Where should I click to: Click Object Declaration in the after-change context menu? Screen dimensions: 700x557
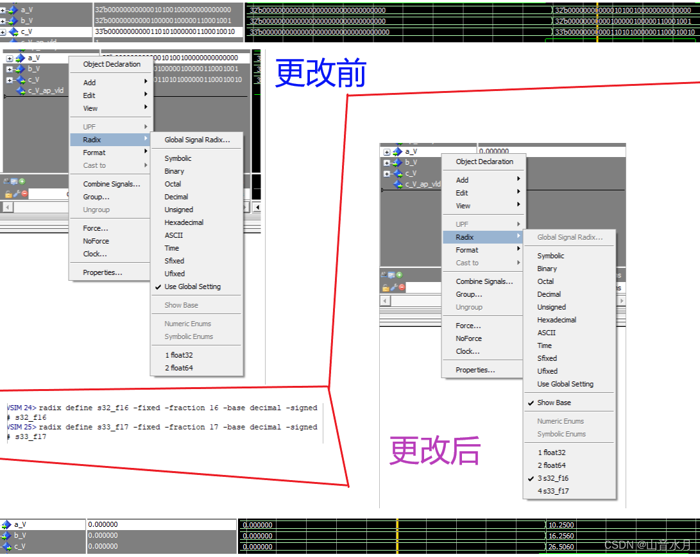tap(484, 162)
